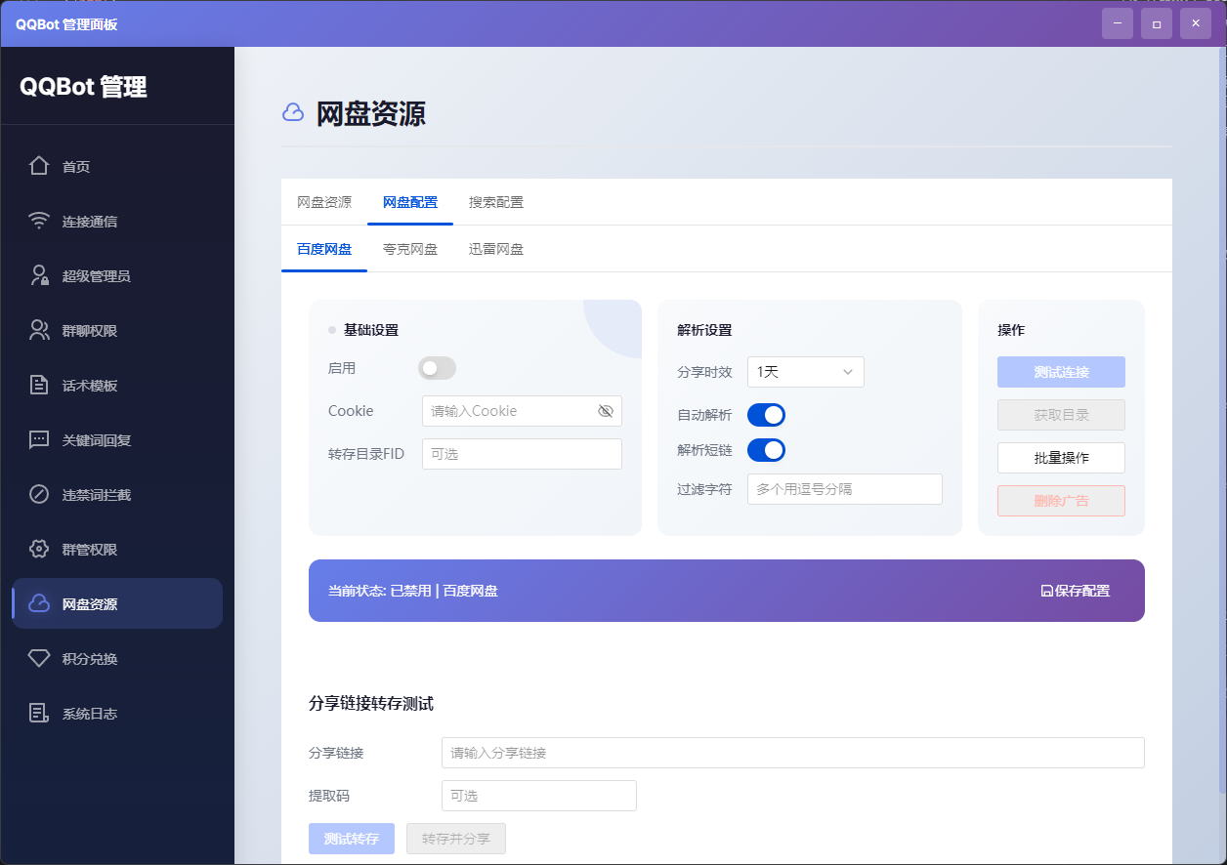Open 话术模板 via its document icon
The width and height of the screenshot is (1227, 865).
[37, 385]
